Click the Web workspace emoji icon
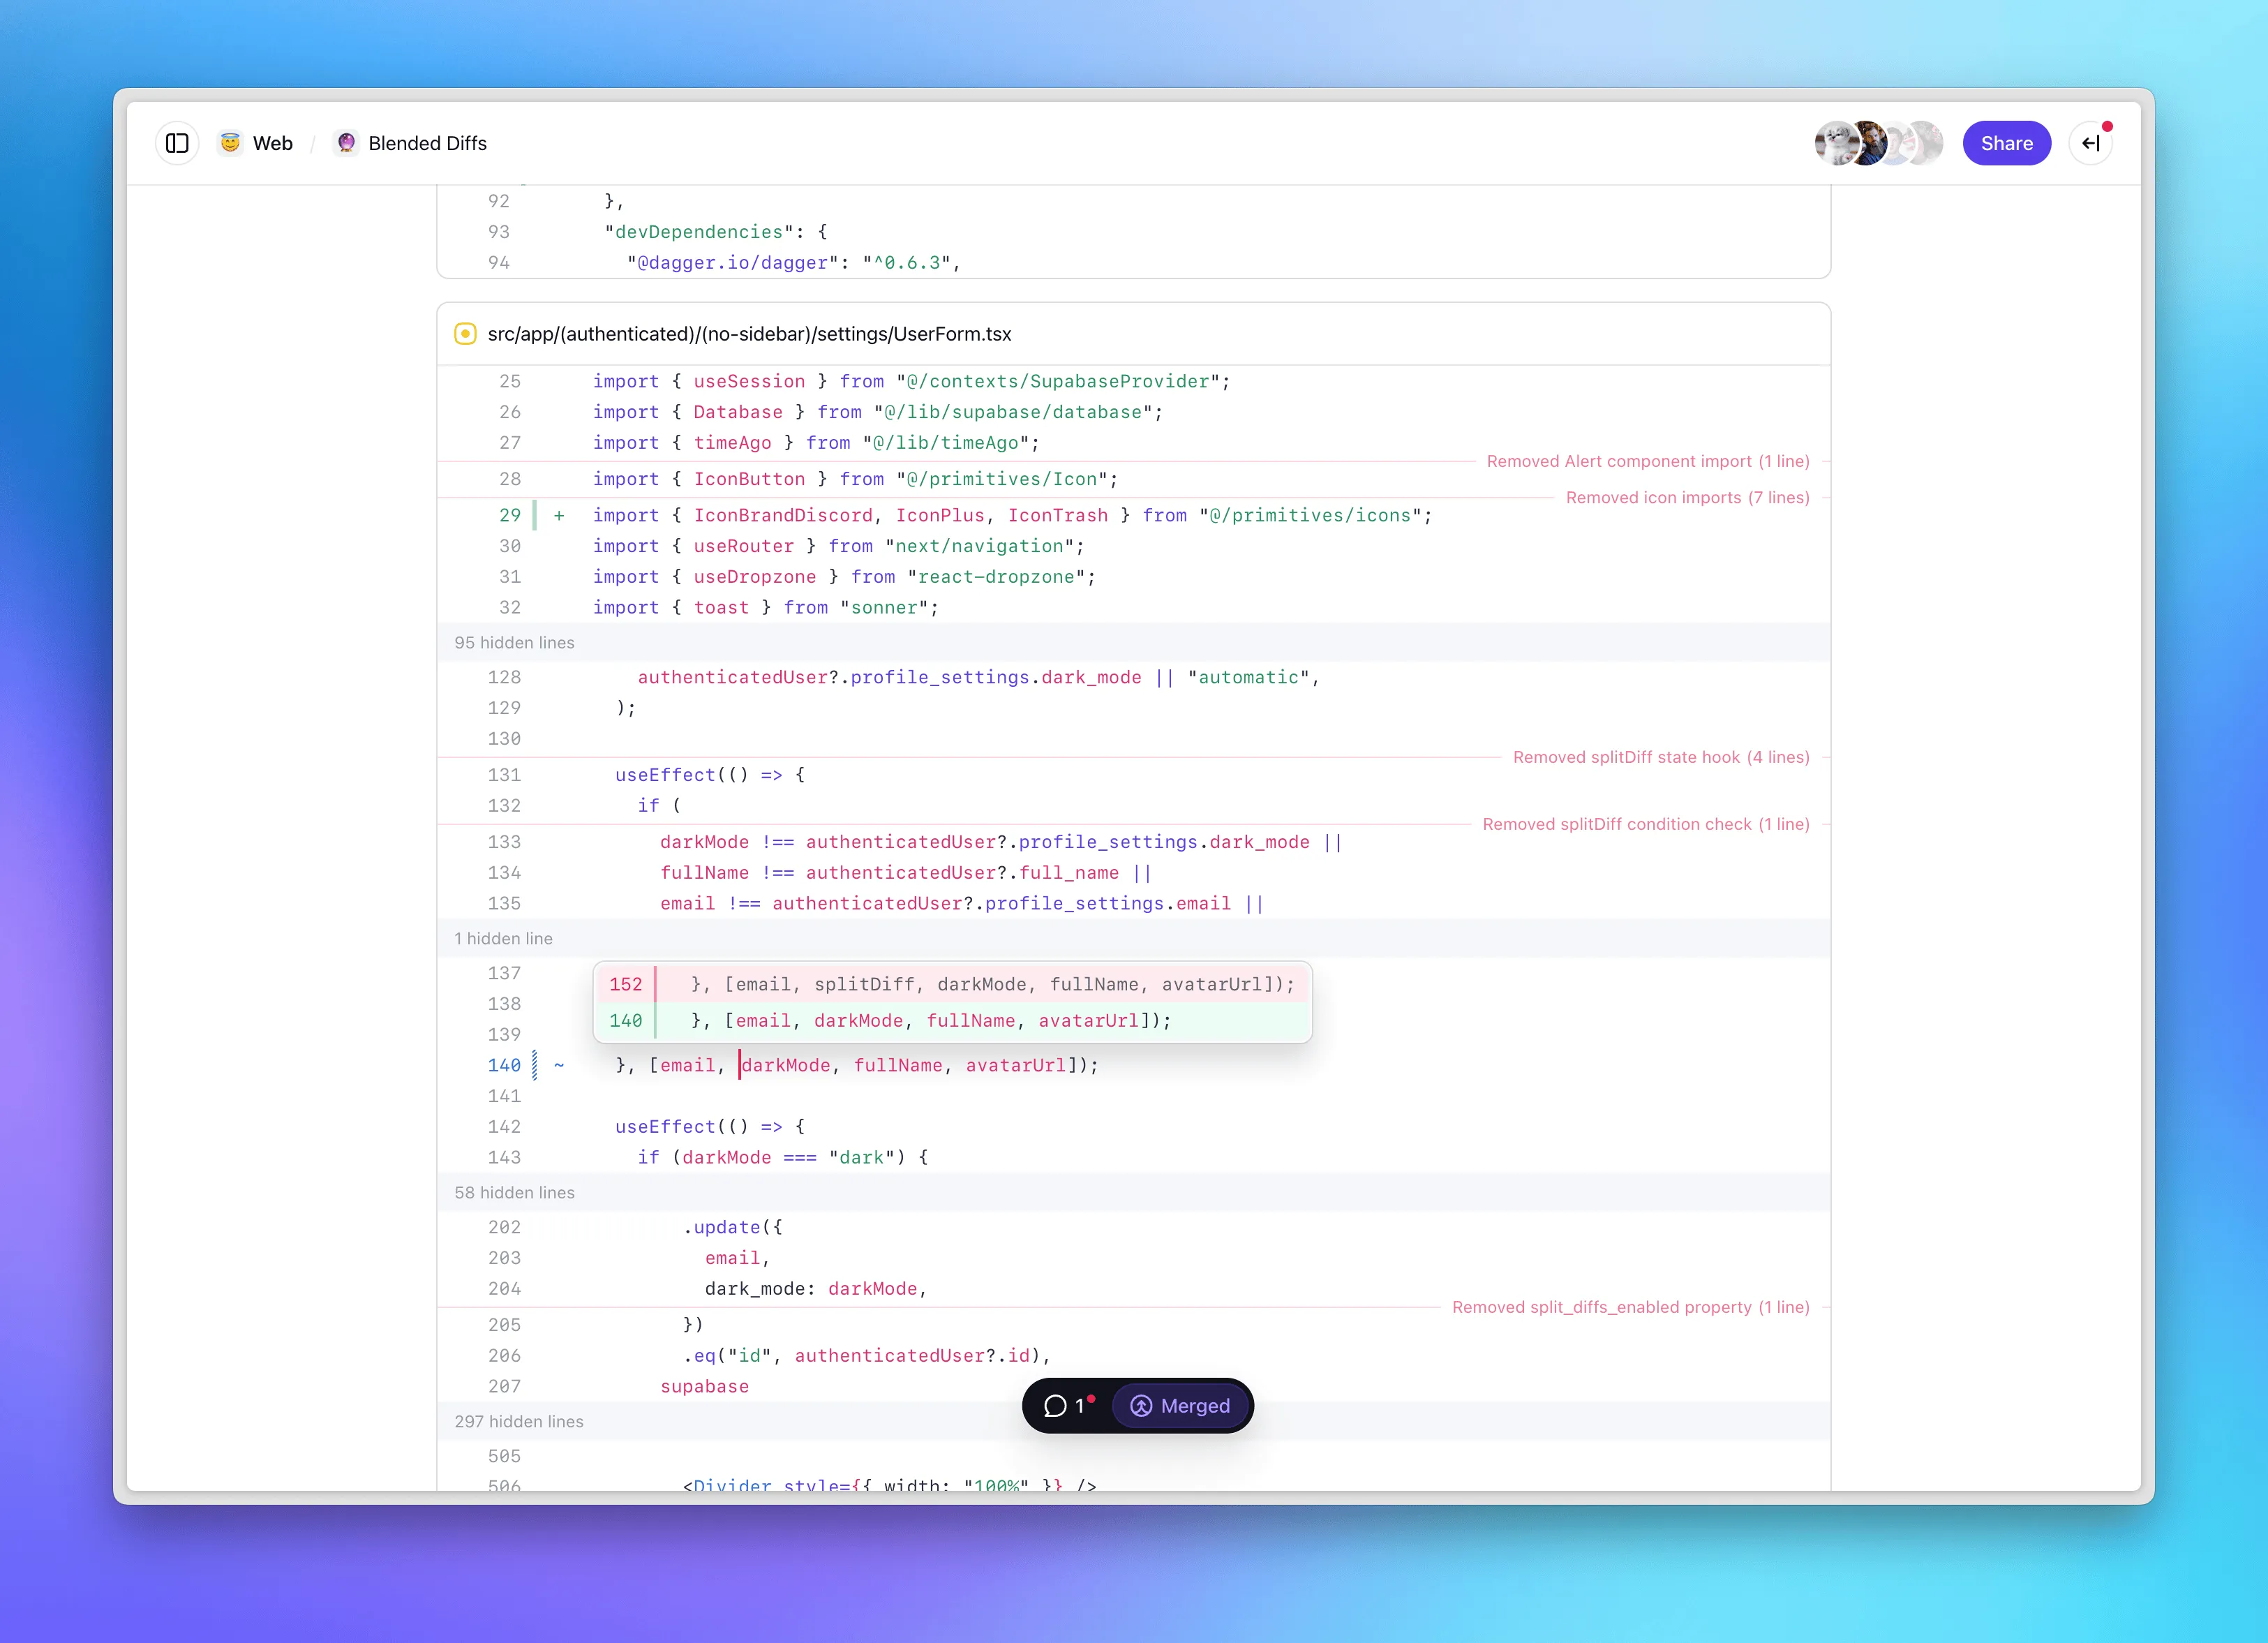The height and width of the screenshot is (1643, 2268). [x=230, y=143]
